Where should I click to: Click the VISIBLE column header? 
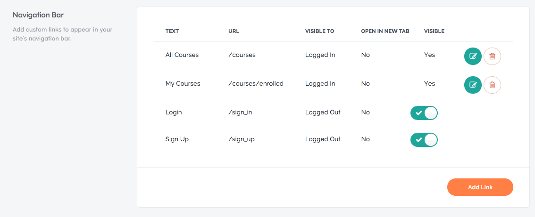[x=434, y=31]
